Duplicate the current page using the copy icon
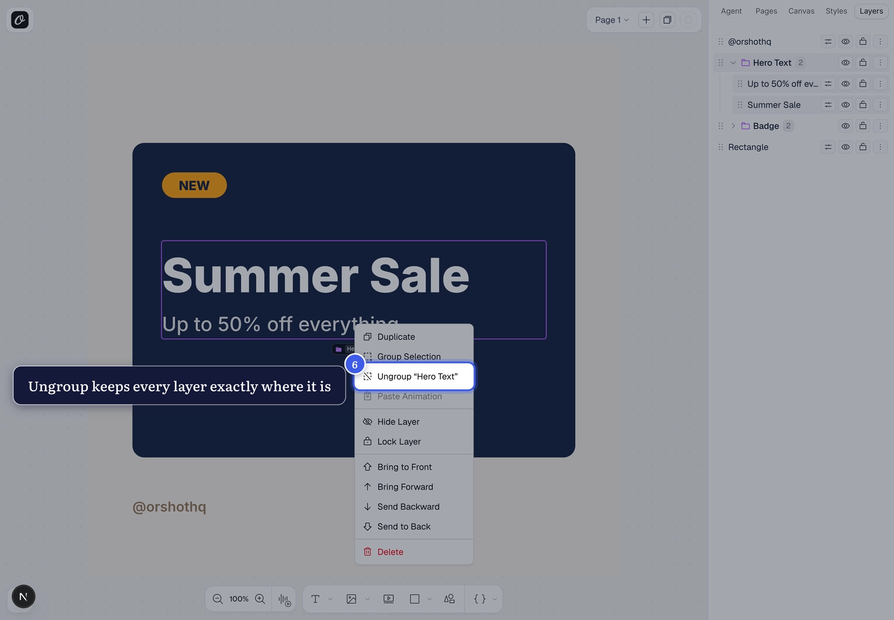This screenshot has width=894, height=620. coord(667,20)
